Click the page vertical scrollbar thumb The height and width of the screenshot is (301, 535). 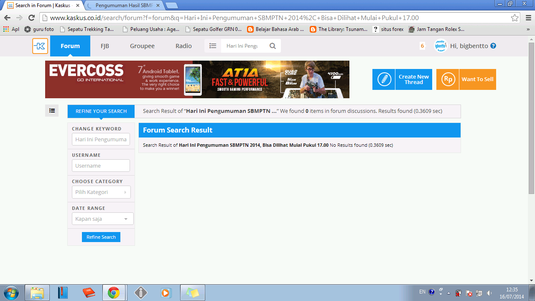[x=531, y=118]
